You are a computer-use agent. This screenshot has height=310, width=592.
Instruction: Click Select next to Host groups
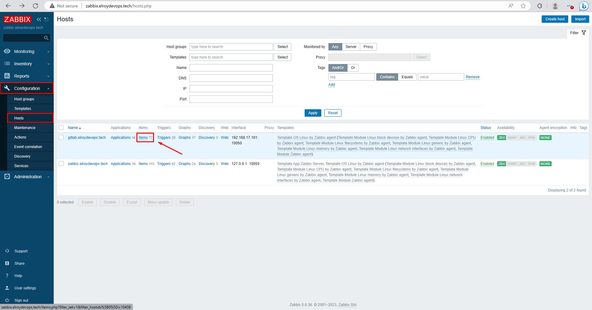282,47
